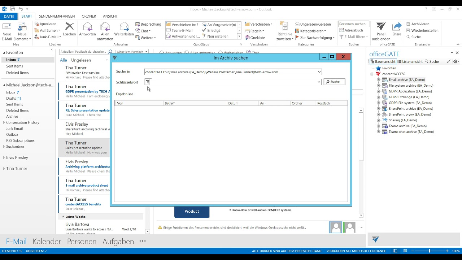Screen dimensions: 462x260
Task: Click Panel ausblenden officeGATE icon
Action: click(x=381, y=31)
